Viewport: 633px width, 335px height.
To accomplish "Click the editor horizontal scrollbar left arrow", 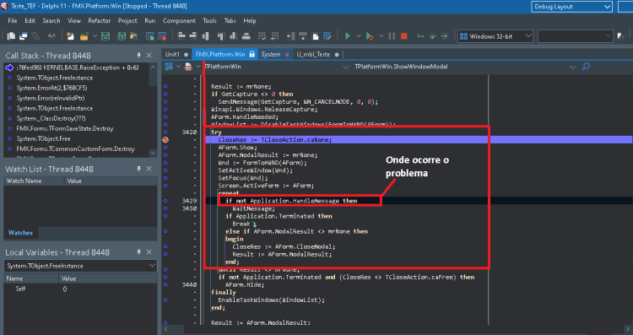I will click(165, 330).
